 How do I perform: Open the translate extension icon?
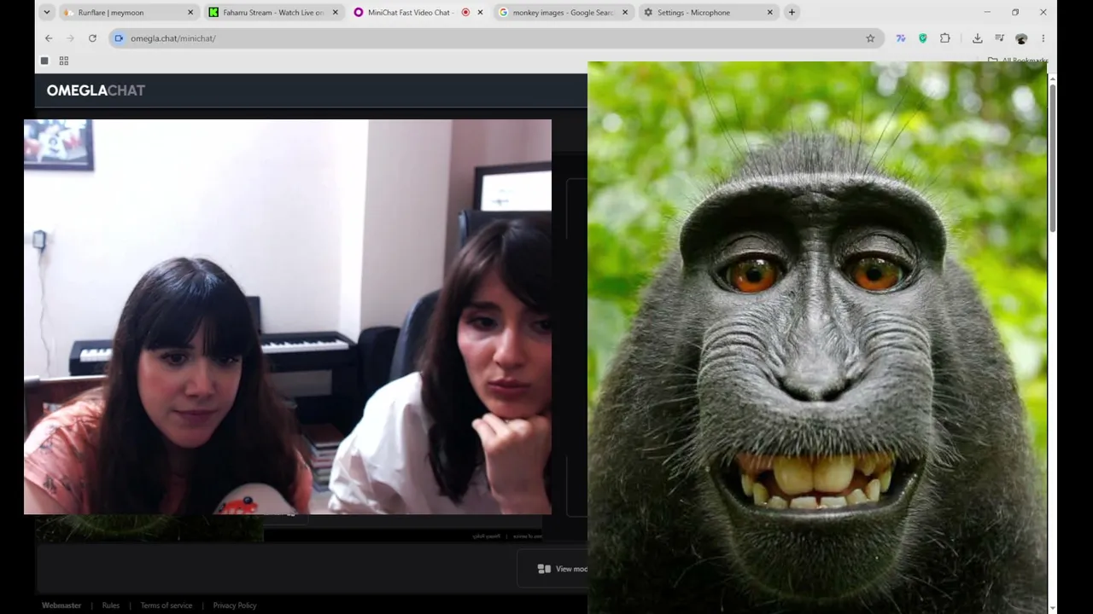[x=901, y=38]
